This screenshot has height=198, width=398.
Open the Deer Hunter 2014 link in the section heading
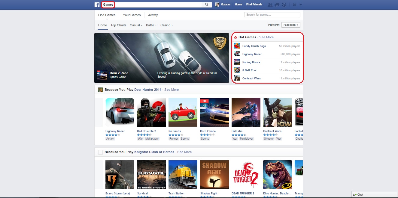pos(148,90)
